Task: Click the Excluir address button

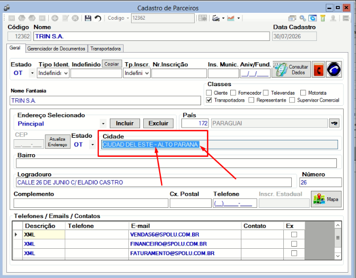Action: click(158, 123)
